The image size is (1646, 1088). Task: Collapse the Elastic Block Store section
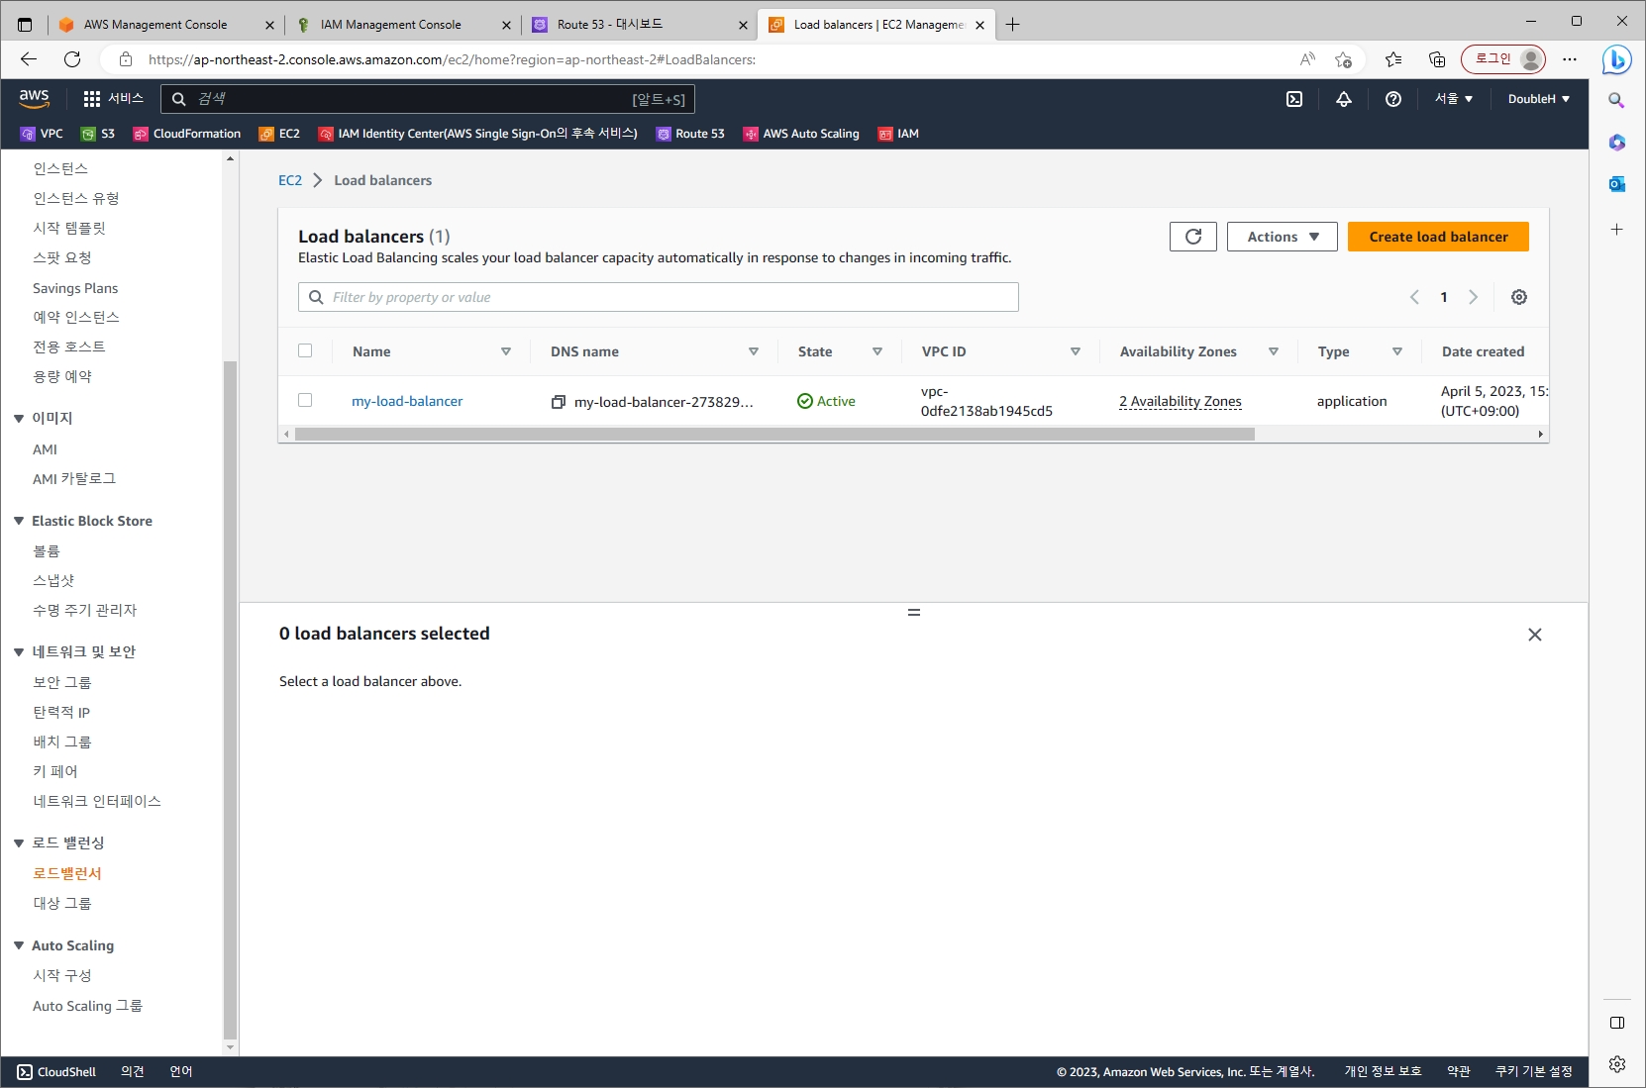coord(19,521)
